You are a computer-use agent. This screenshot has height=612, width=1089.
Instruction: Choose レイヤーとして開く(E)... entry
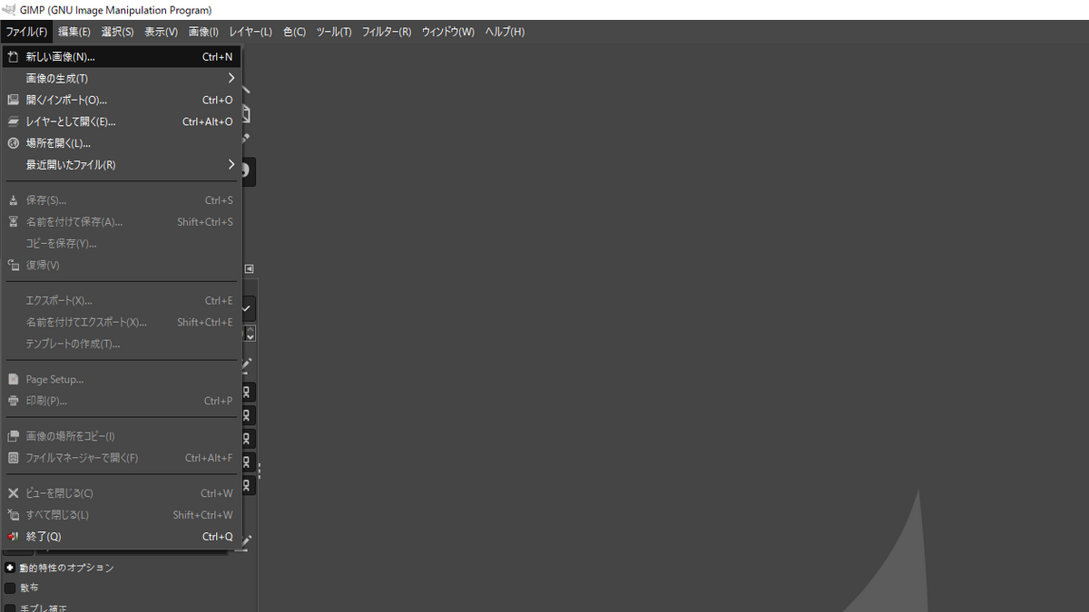(x=122, y=121)
